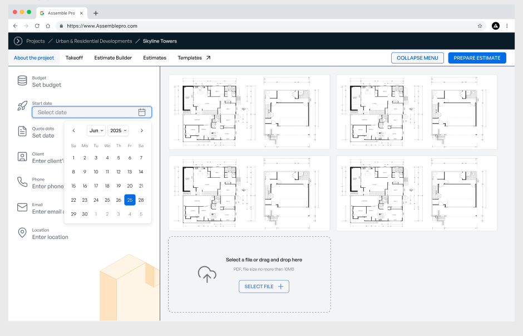Click the Email envelope icon
Screen dimensions: 523x336
pos(22,207)
